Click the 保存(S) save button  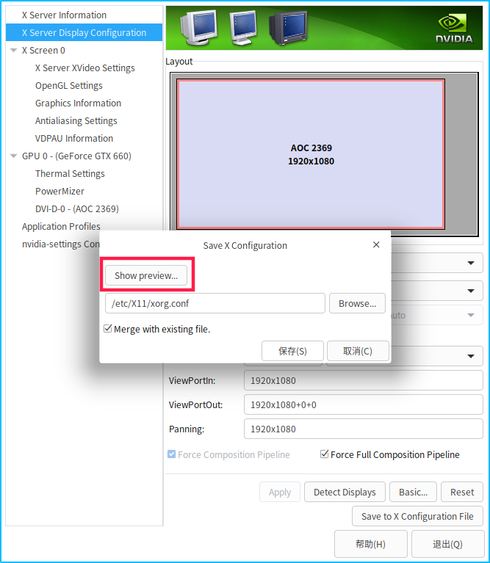pyautogui.click(x=292, y=351)
